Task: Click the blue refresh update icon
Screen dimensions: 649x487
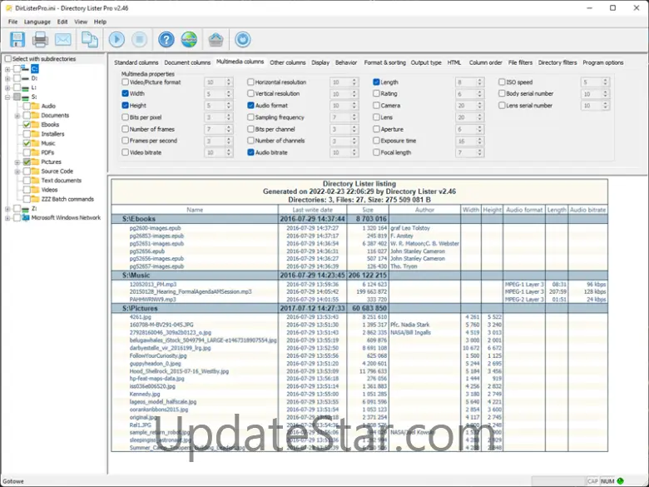Action: point(243,40)
